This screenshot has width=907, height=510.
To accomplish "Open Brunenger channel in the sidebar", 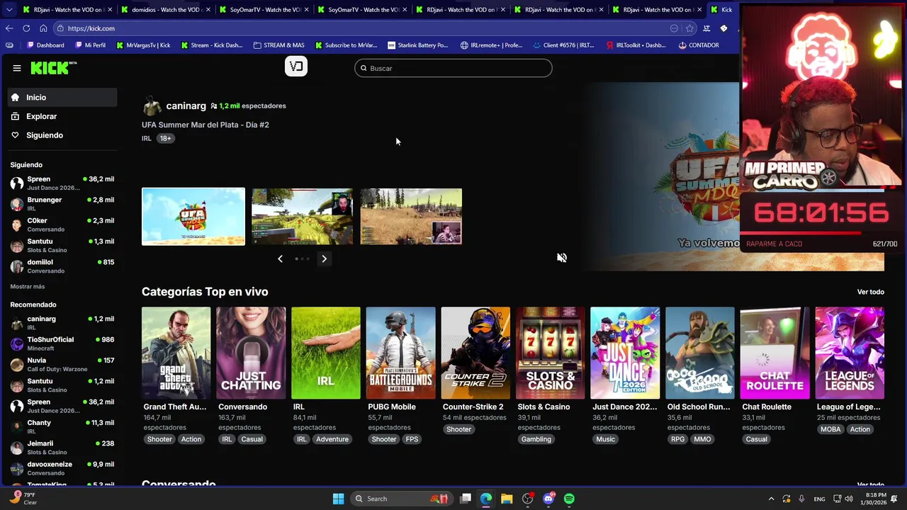I will pos(62,204).
